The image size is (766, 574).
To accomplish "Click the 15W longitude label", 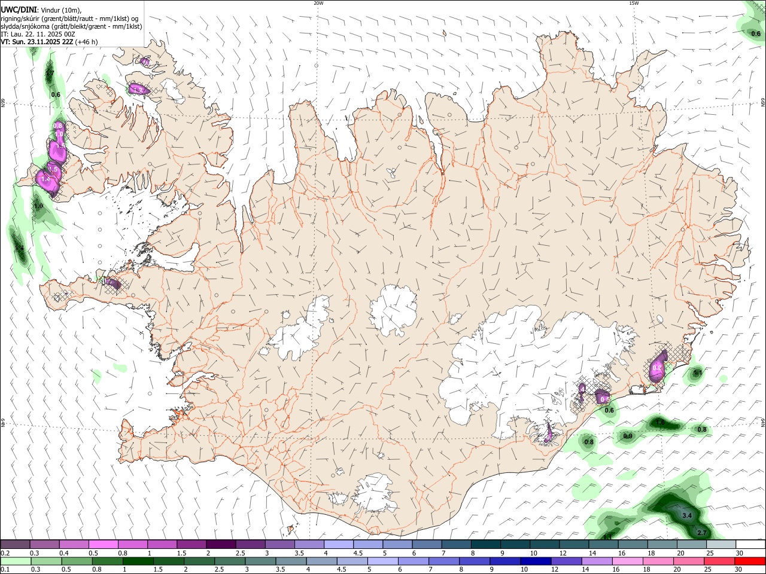I will (634, 3).
